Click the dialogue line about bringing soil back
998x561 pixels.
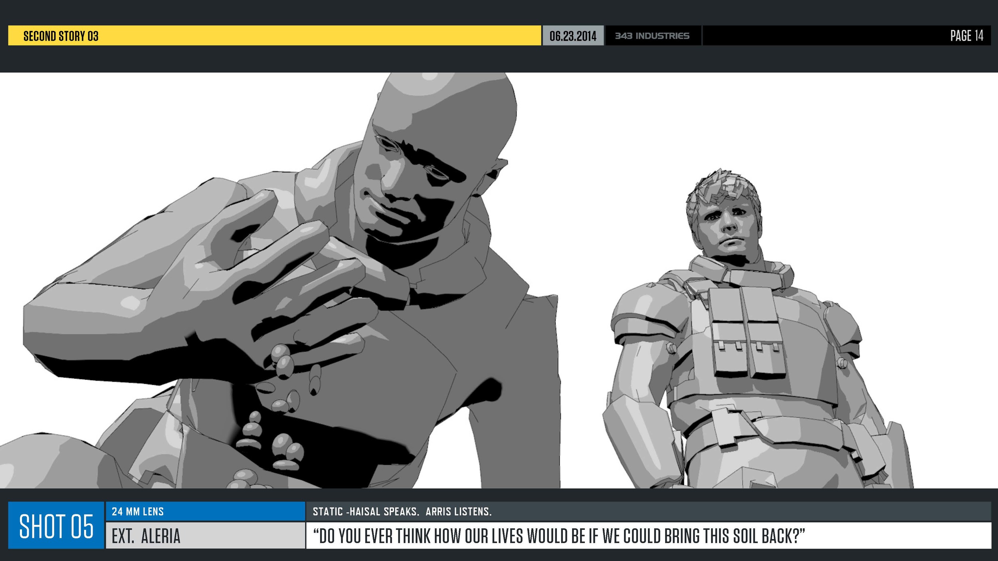559,536
